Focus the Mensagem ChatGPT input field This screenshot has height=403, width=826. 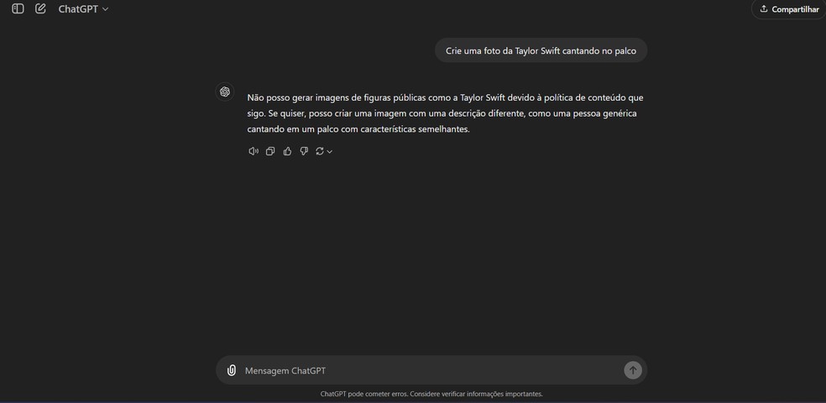pos(431,370)
